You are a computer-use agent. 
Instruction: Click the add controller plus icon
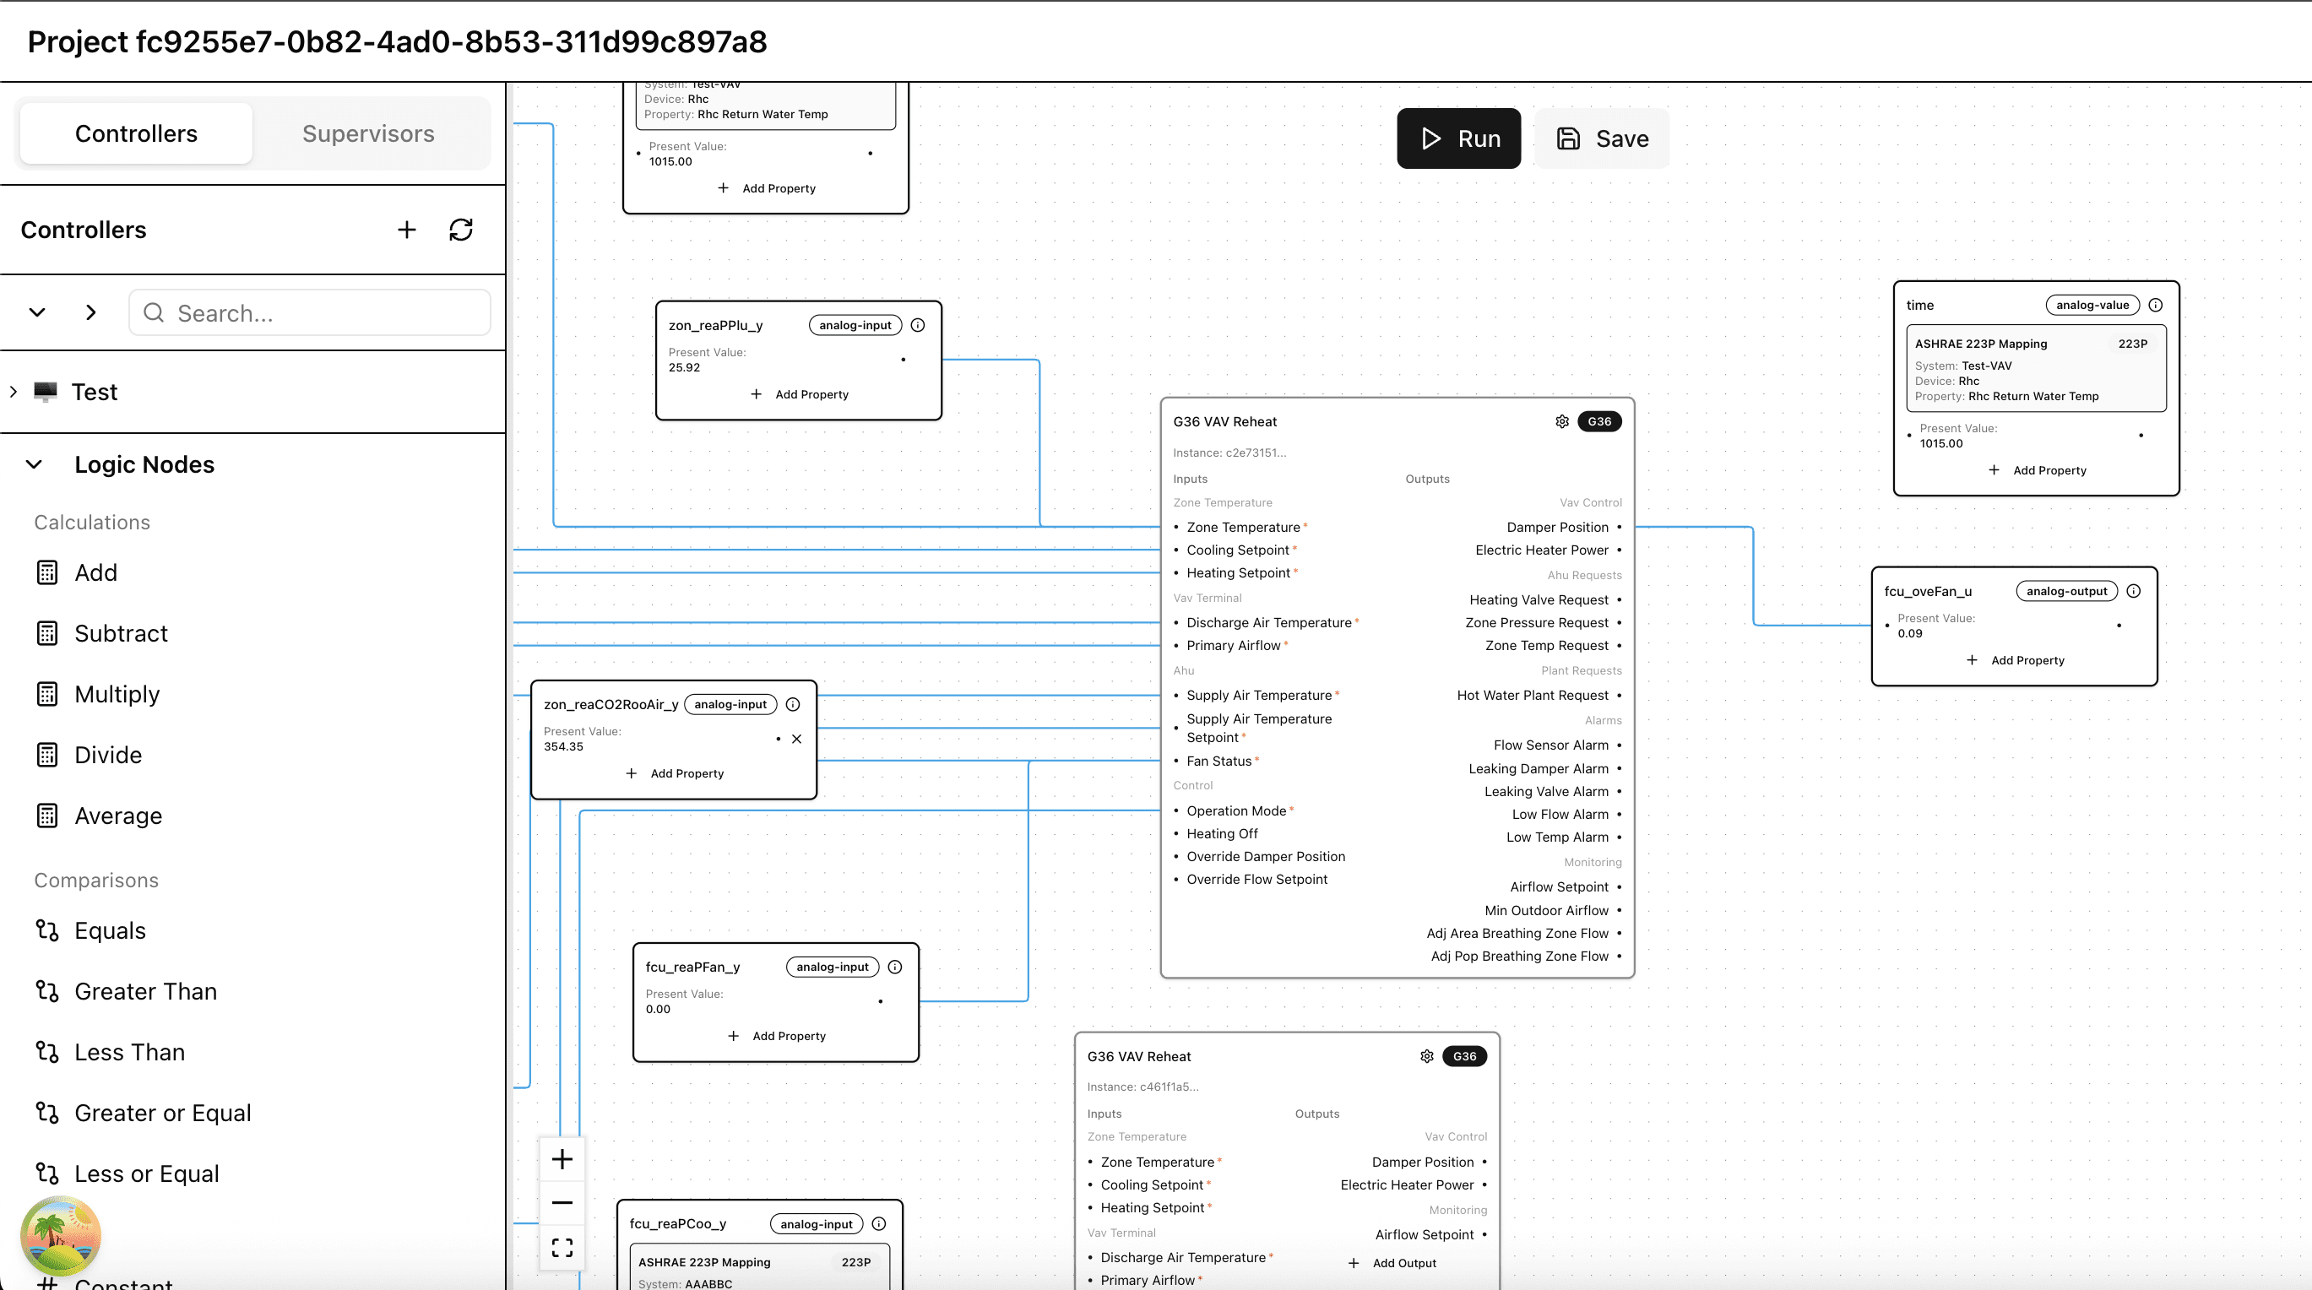coord(406,230)
